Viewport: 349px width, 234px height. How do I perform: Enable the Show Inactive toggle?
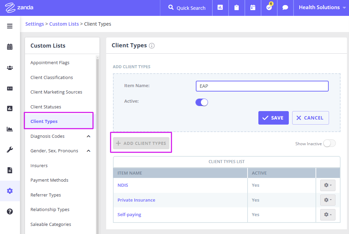point(329,144)
